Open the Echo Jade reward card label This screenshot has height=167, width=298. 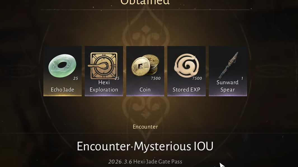pos(62,89)
